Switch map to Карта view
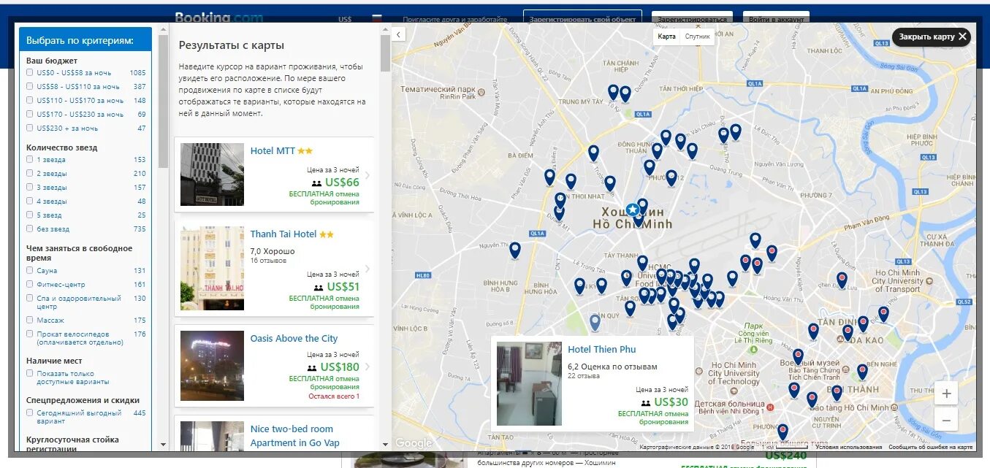Screen dimensions: 990x468 tap(666, 37)
